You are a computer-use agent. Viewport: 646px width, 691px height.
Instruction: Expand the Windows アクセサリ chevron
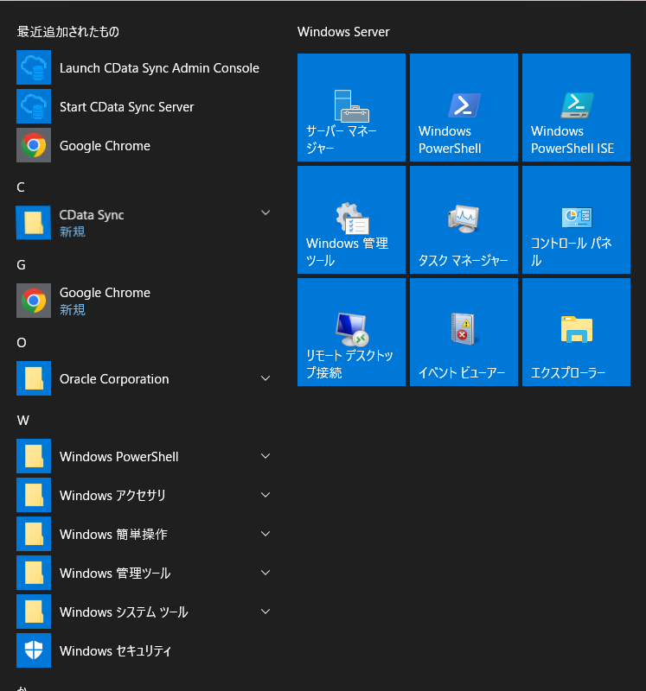coord(265,494)
